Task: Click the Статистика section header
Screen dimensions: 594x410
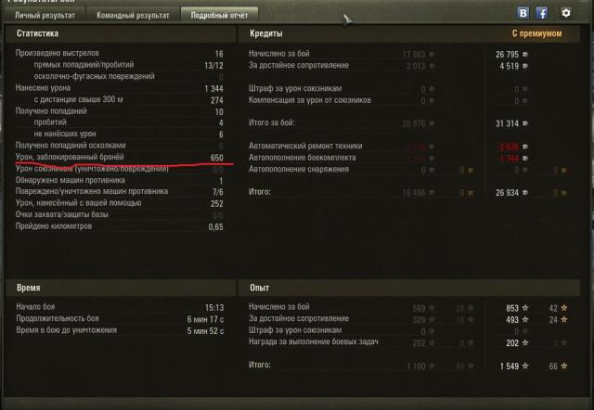Action: (x=37, y=33)
